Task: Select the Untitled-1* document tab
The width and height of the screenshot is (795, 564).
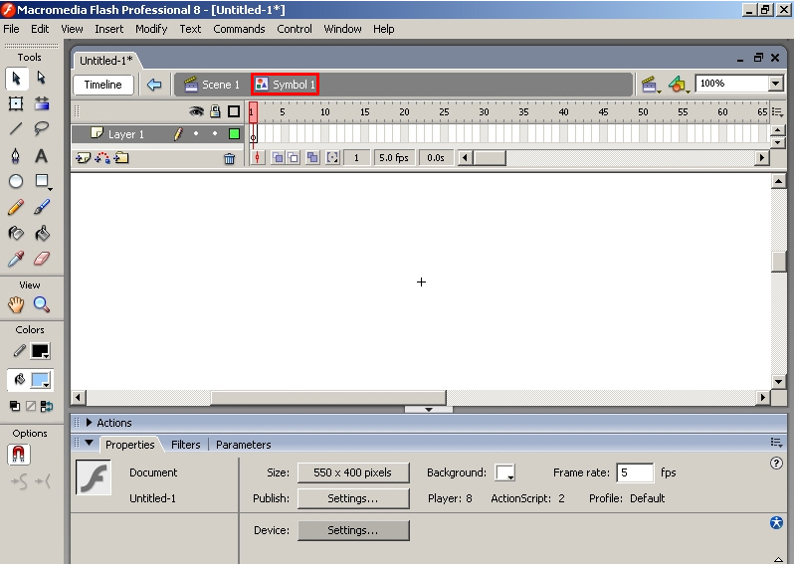Action: pos(105,61)
